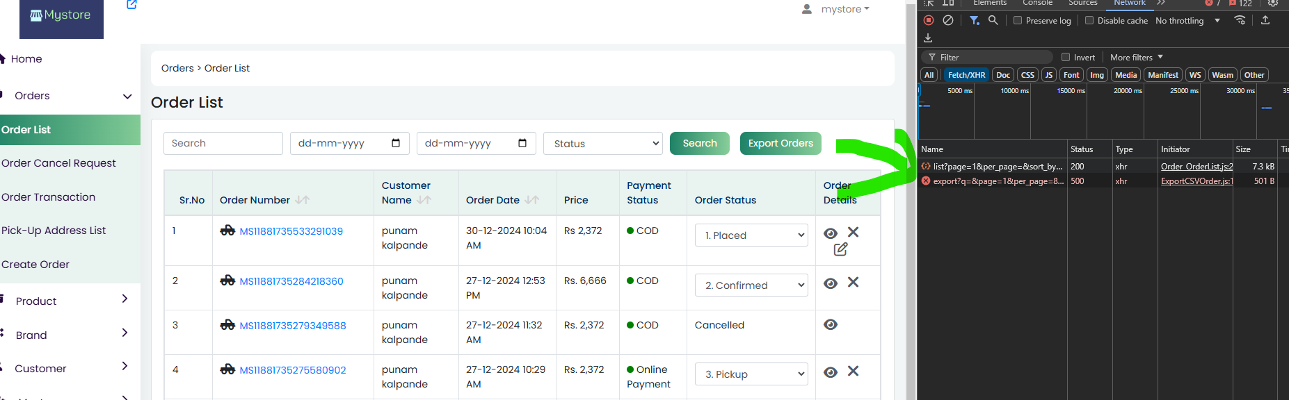Collapse the Orders sidebar menu
1289x400 pixels.
[127, 96]
